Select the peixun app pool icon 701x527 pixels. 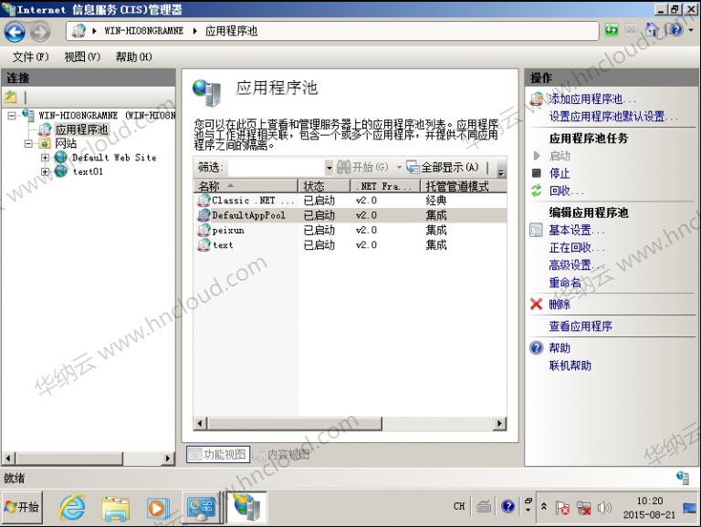click(x=204, y=230)
